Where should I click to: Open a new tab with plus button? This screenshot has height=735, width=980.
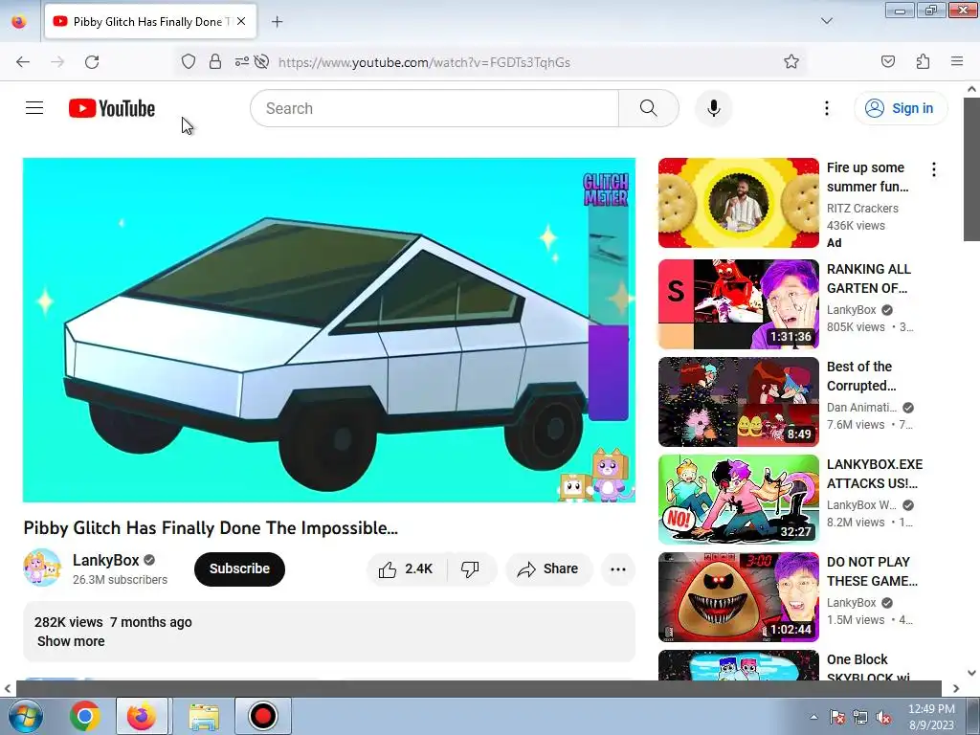277,22
